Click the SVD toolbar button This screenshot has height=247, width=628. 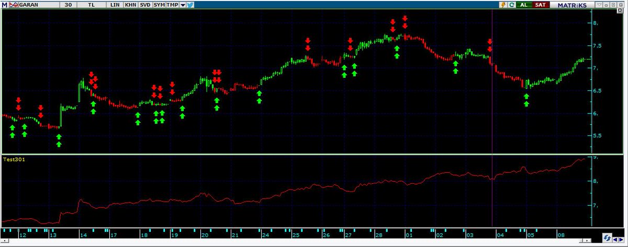point(145,4)
